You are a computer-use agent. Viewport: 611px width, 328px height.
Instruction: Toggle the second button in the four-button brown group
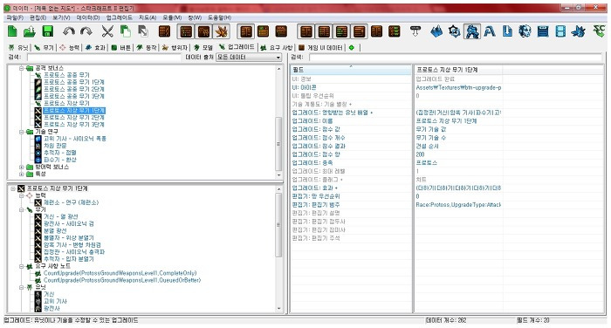[324, 31]
